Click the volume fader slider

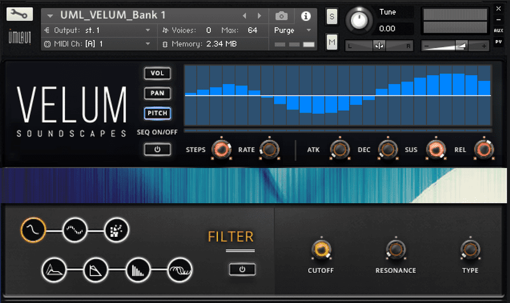click(455, 46)
